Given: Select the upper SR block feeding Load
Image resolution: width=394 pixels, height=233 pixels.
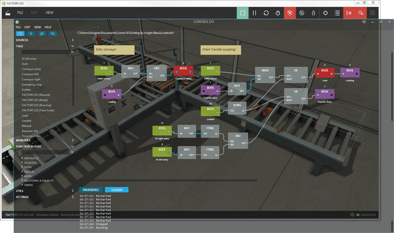Looking at the screenshot, I should (296, 74).
